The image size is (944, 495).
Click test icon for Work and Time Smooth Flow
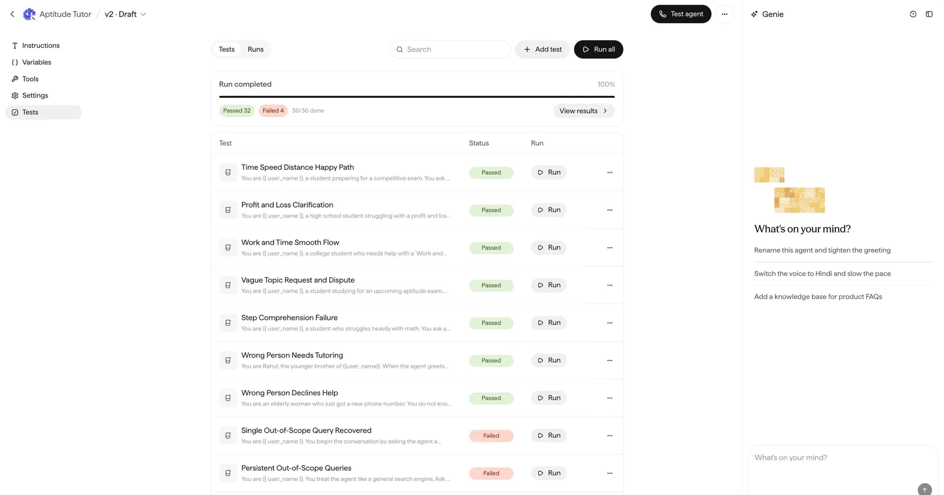(x=228, y=248)
